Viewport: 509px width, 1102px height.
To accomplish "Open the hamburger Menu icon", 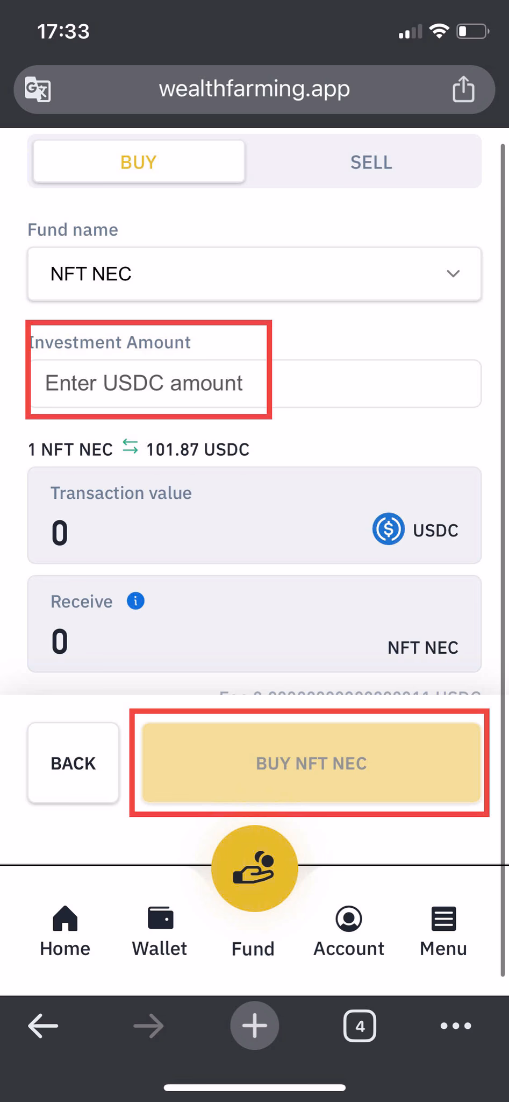I will point(443,919).
